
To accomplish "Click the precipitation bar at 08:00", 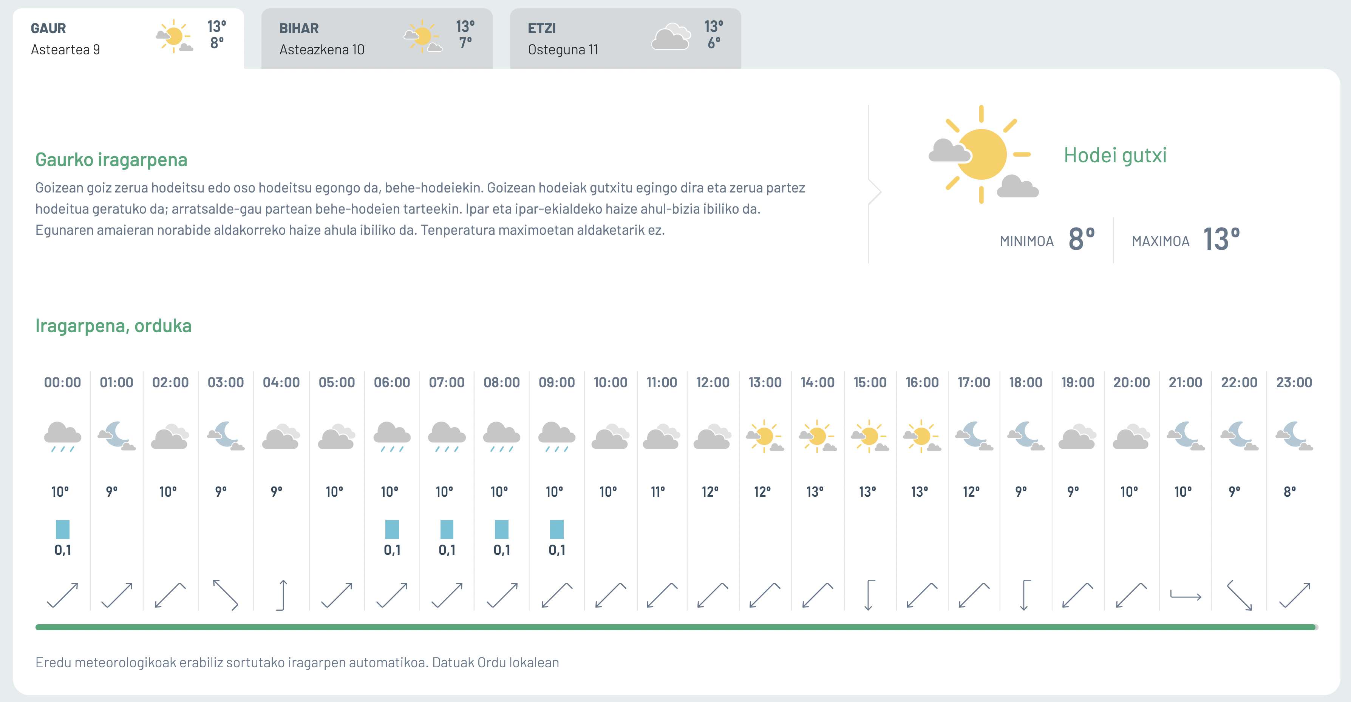I will click(x=501, y=529).
